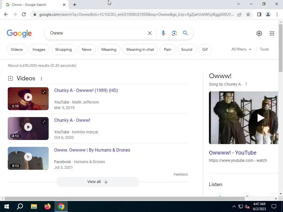Show hidden system tray icons

coord(234,206)
